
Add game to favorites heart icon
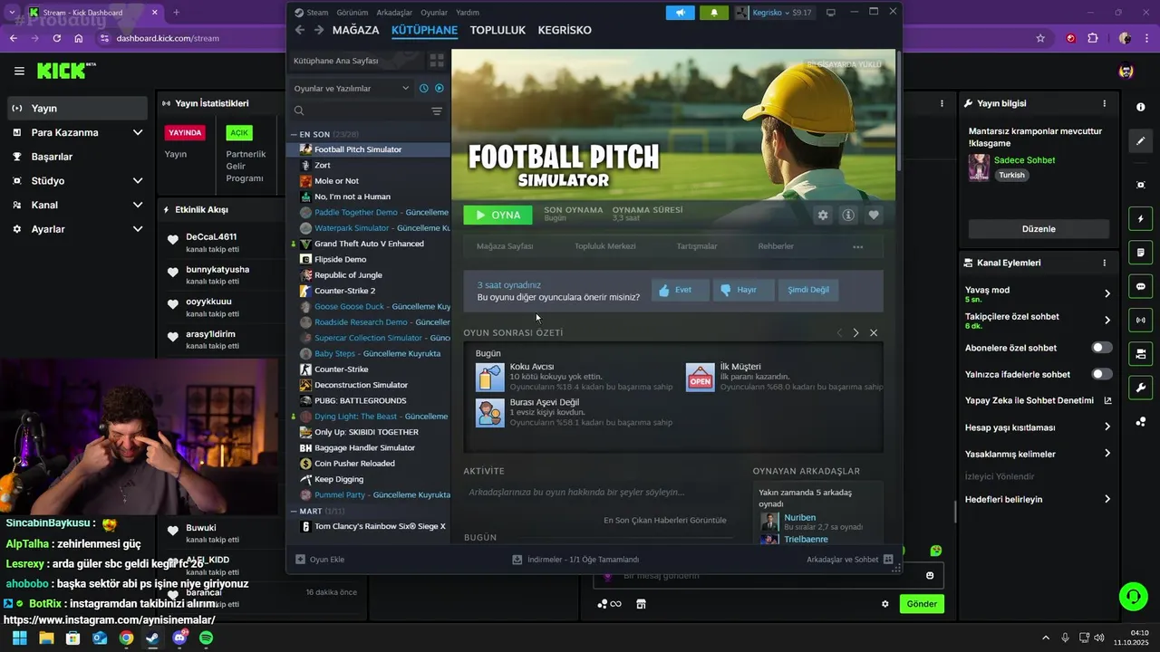point(874,215)
